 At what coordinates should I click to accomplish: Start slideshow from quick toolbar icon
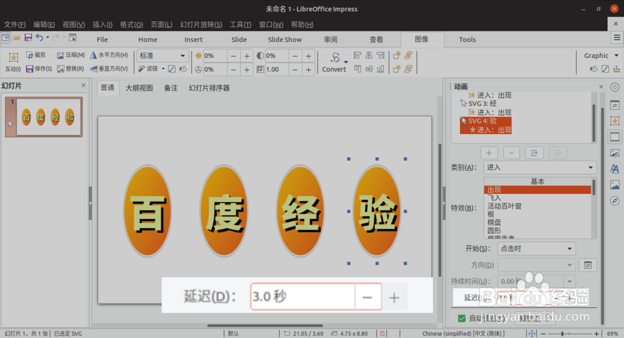click(x=72, y=37)
